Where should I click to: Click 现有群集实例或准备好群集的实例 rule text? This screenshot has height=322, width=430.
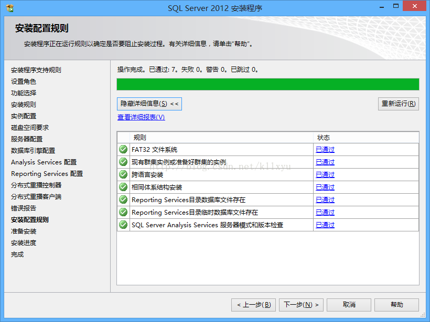(179, 162)
